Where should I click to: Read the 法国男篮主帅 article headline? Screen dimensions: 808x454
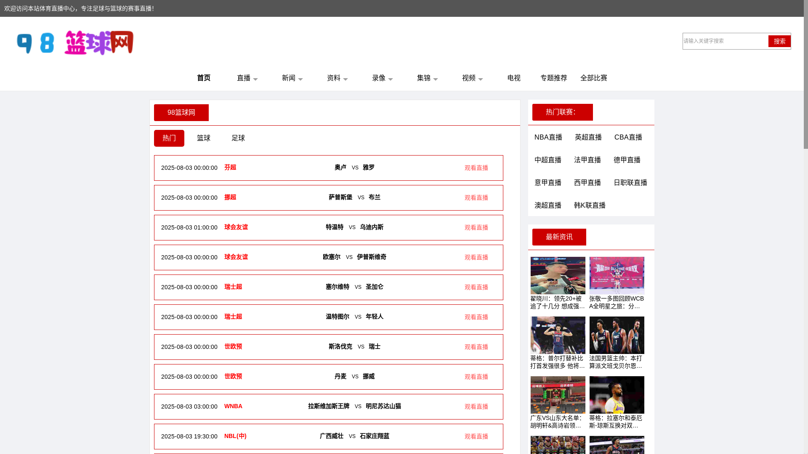616,362
